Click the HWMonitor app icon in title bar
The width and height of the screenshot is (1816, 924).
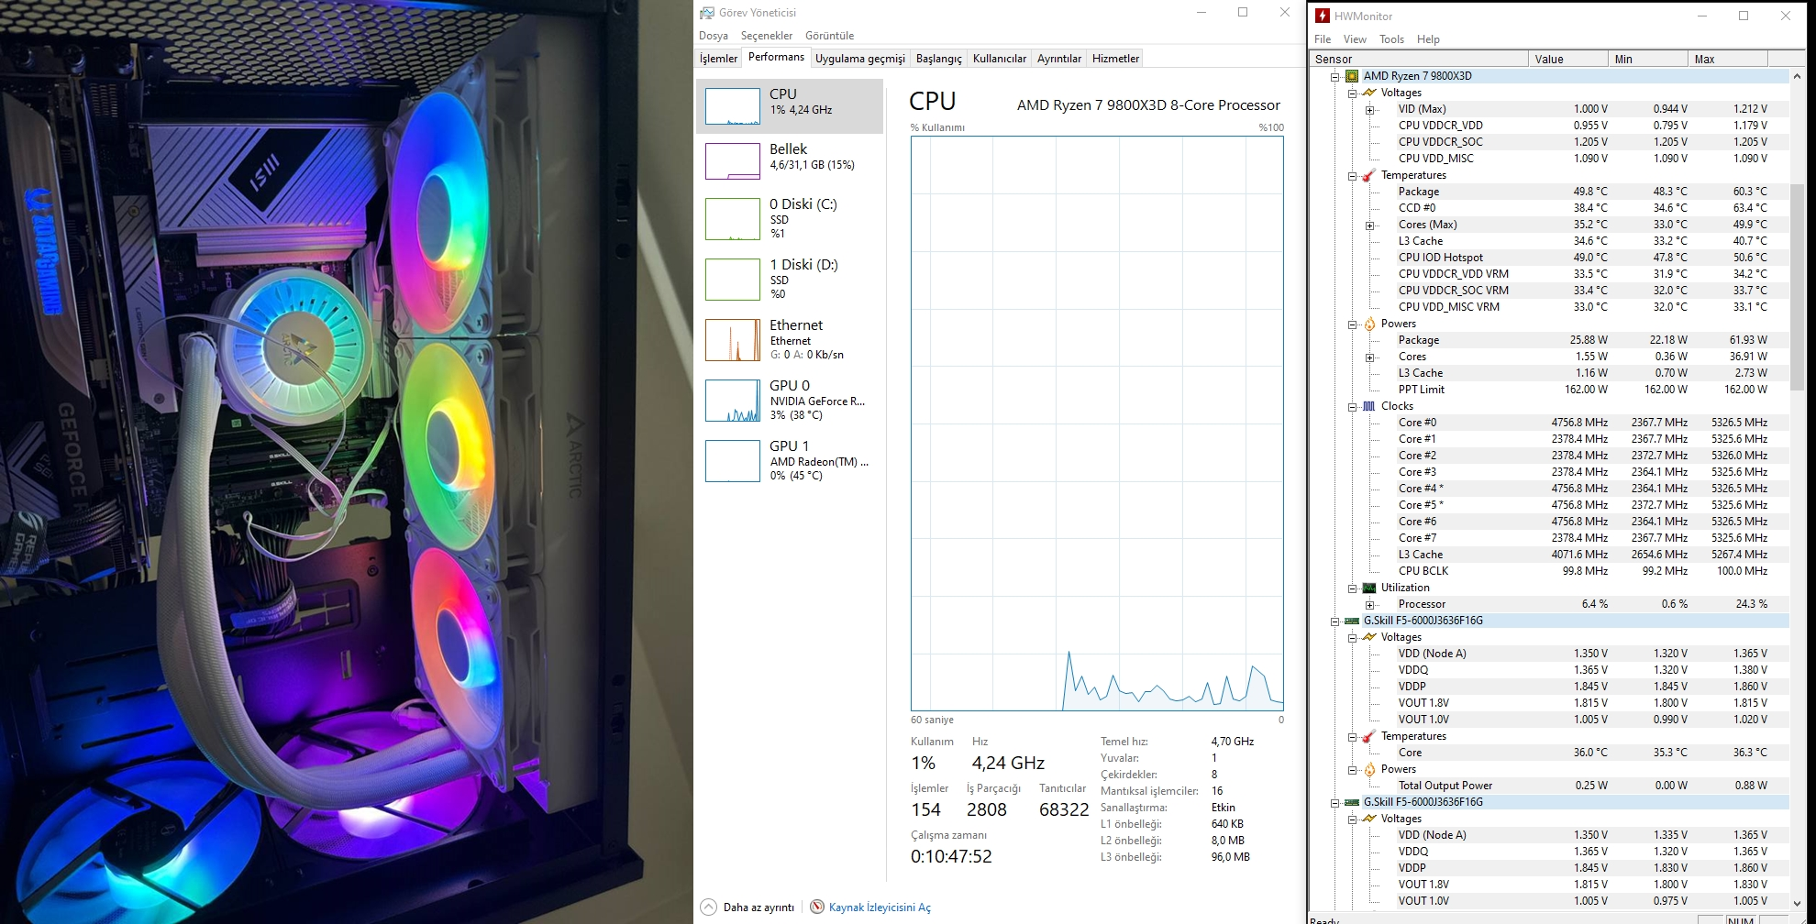1322,16
